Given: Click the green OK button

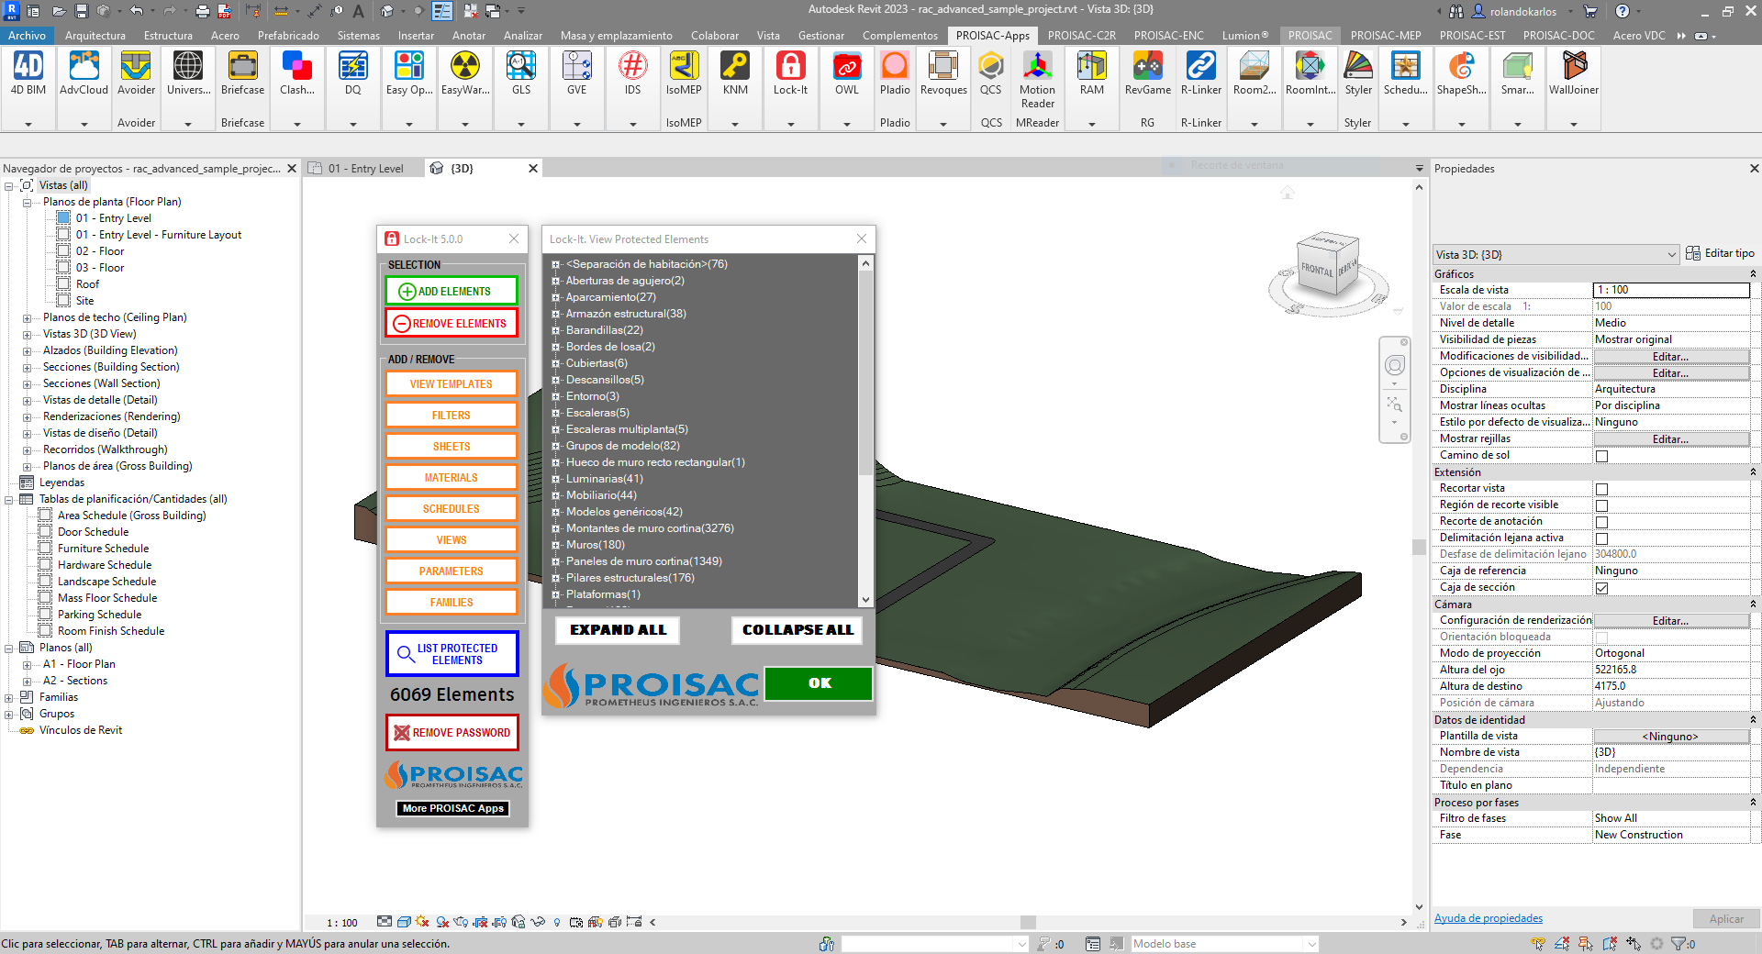Looking at the screenshot, I should 819,683.
